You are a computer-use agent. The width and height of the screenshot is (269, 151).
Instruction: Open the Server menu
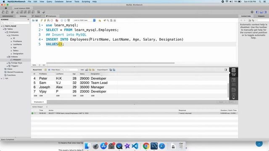69,2
